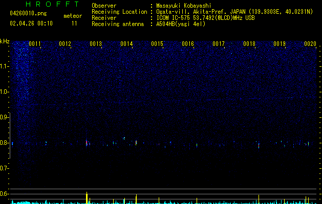Image resolution: width=322 pixels, height=204 pixels.
Task: Click the 0.8 kHz axis tick label
Action: (x=4, y=143)
